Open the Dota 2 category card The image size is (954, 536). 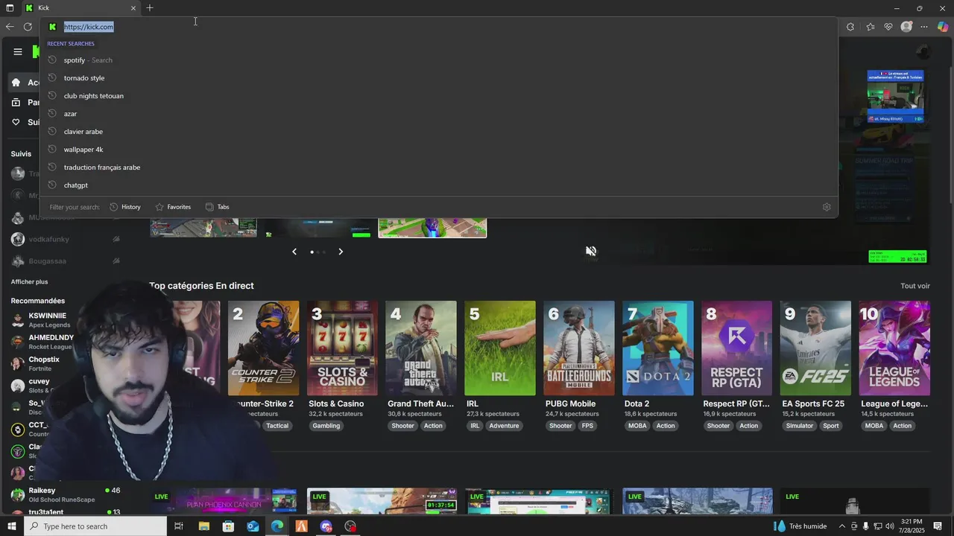[658, 348]
